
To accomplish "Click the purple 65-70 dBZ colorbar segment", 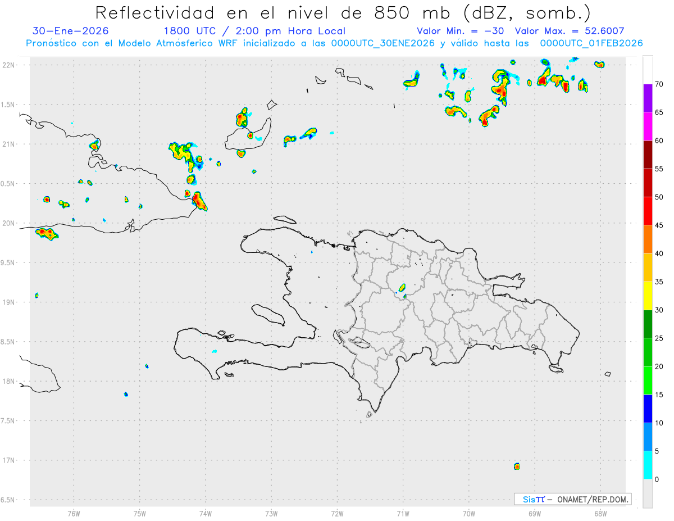I will (x=648, y=98).
